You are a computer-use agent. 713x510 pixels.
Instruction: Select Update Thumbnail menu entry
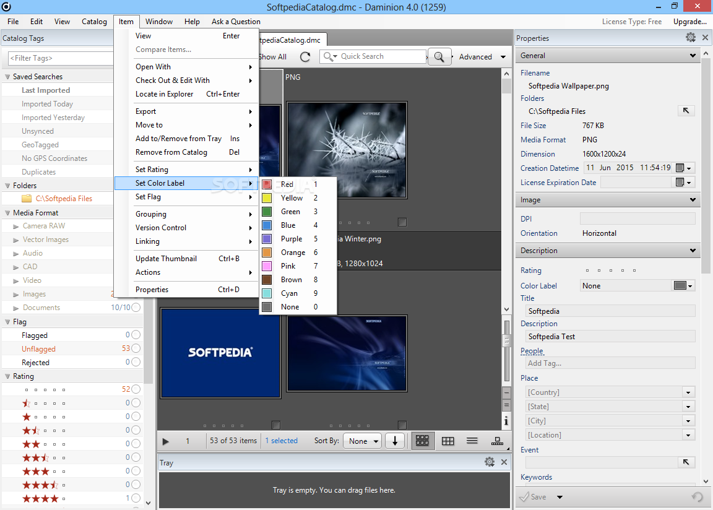click(x=188, y=259)
